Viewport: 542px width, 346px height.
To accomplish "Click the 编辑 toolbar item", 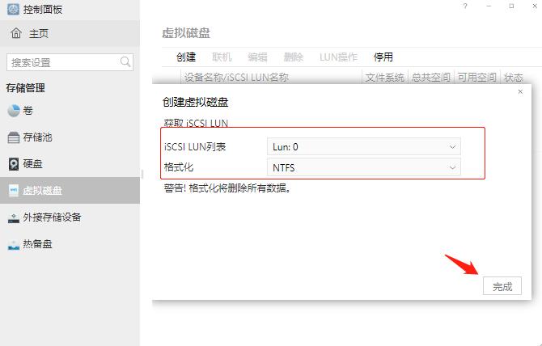I will pyautogui.click(x=257, y=57).
